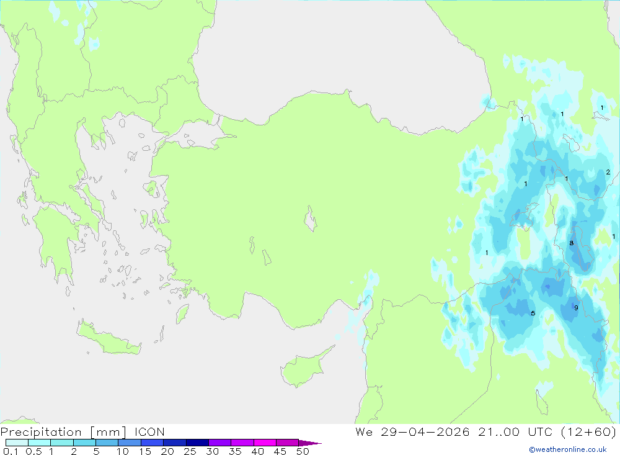This screenshot has height=455, width=620.
Task: Click the 40–45 mm magenta legend swatch
Action: click(265, 443)
